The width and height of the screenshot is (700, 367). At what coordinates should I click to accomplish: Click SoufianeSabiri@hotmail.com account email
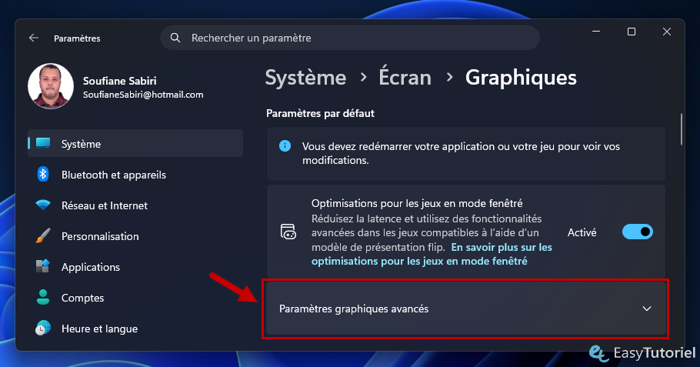pos(143,95)
